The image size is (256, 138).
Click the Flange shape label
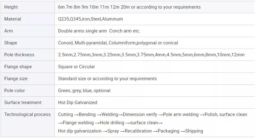click(x=18, y=67)
